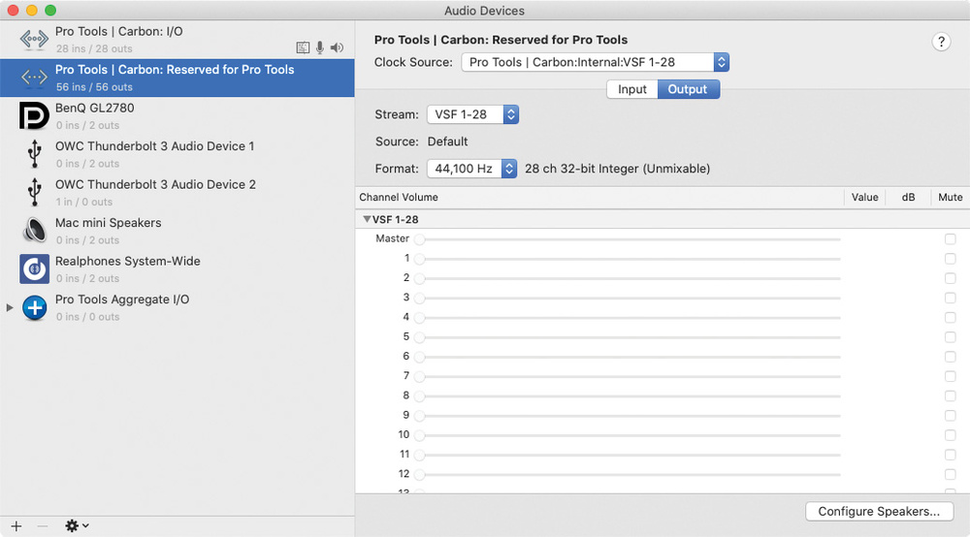Switch to the Output tab
Screen dimensions: 970x537
tap(688, 89)
